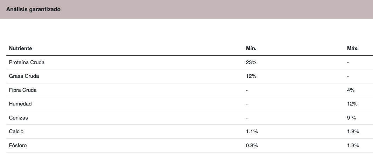Select the Fibra Cruda row label

pos(23,90)
